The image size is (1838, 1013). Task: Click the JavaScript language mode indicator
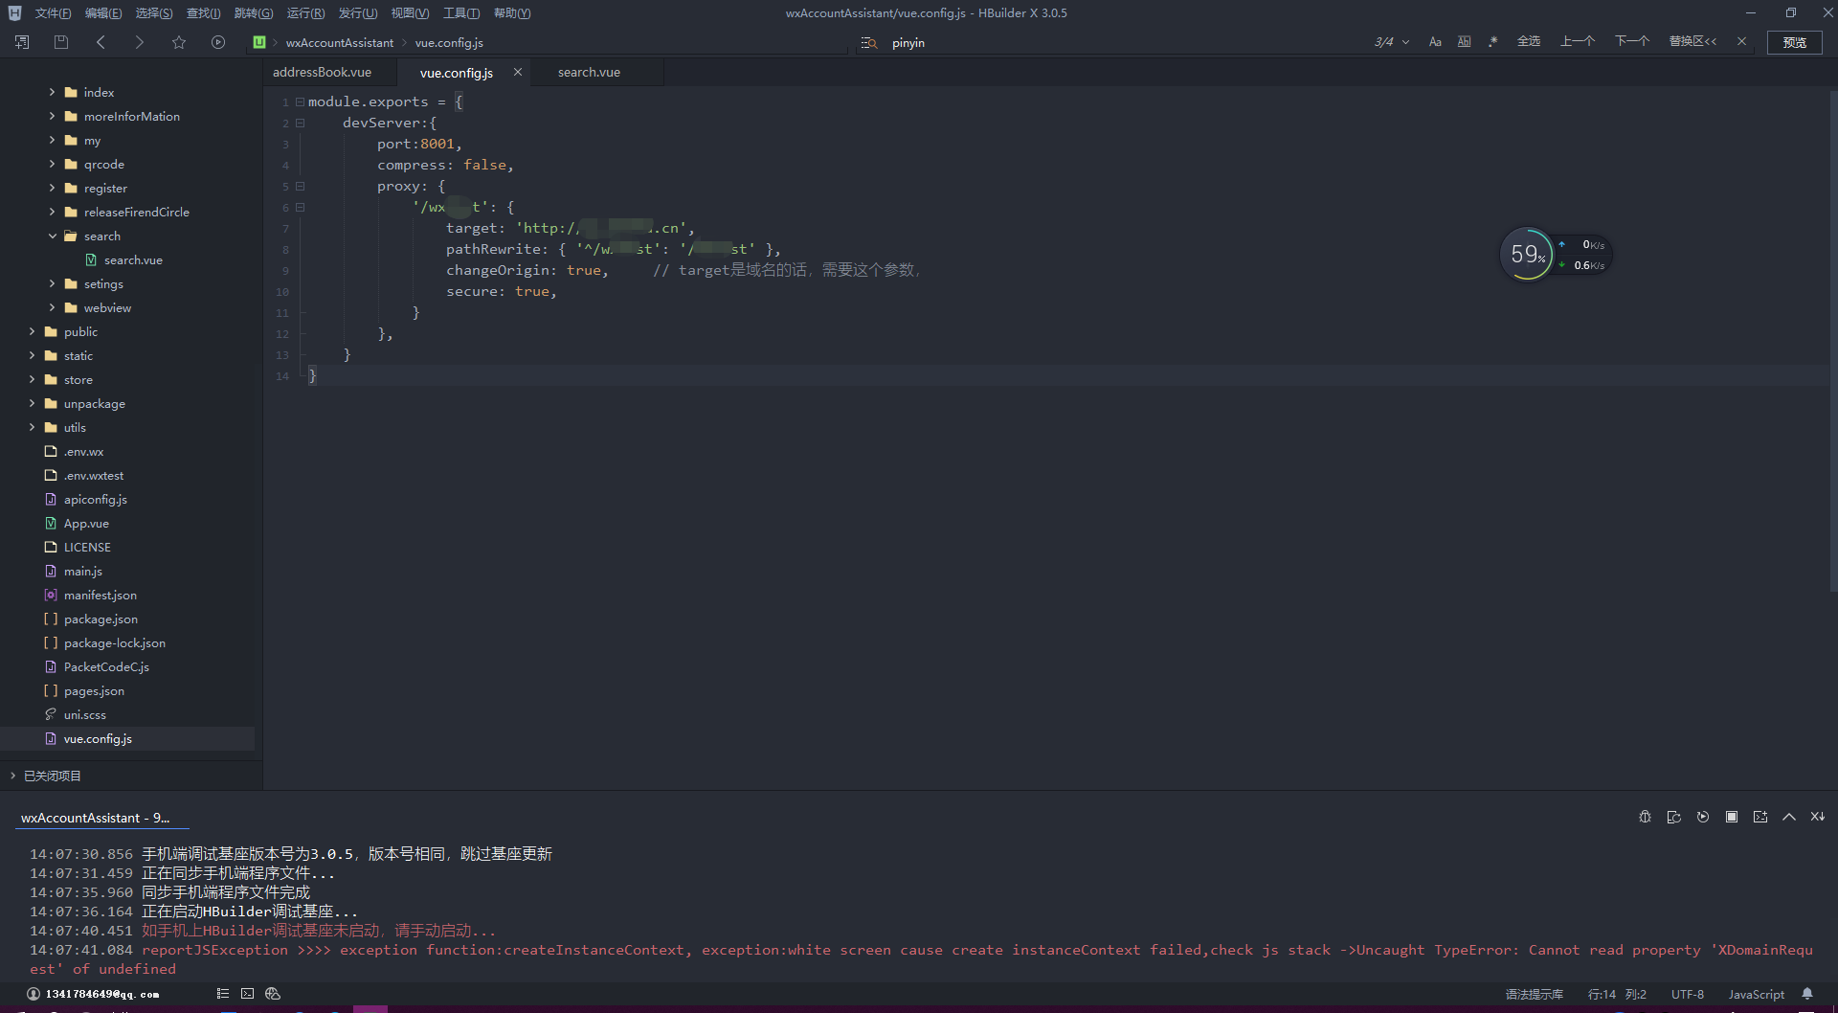click(x=1756, y=995)
